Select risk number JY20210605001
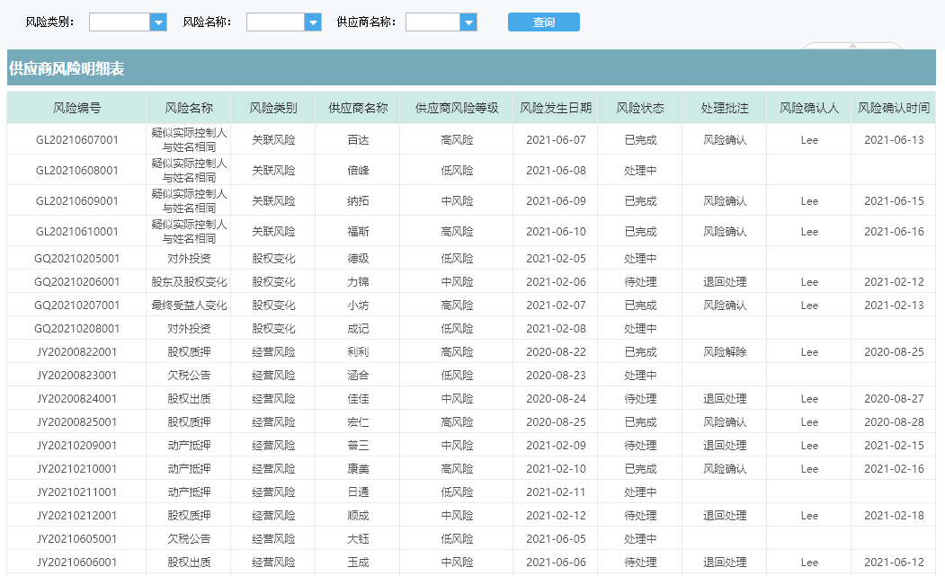The width and height of the screenshot is (945, 576). pos(76,539)
